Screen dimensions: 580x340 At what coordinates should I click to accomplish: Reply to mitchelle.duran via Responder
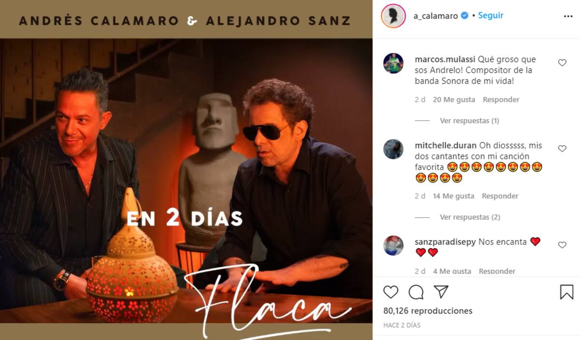(500, 196)
